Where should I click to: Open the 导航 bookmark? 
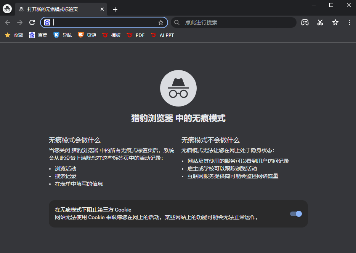point(63,35)
